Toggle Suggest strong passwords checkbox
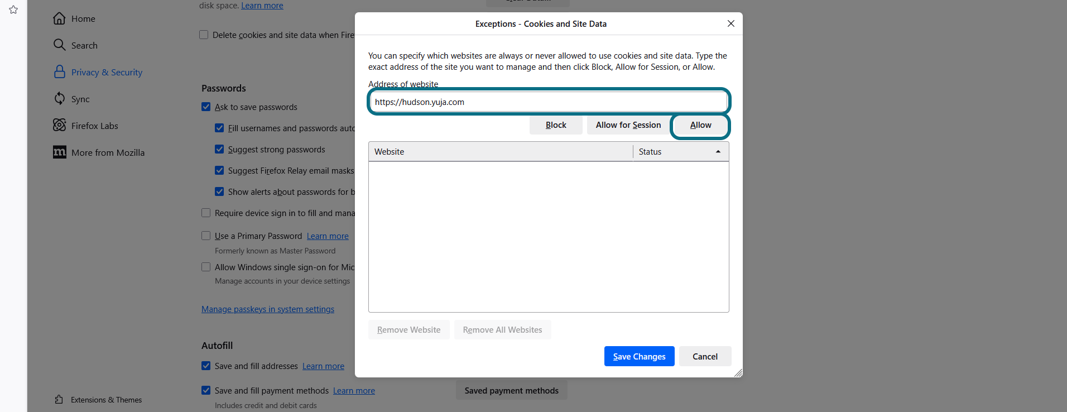 (219, 149)
